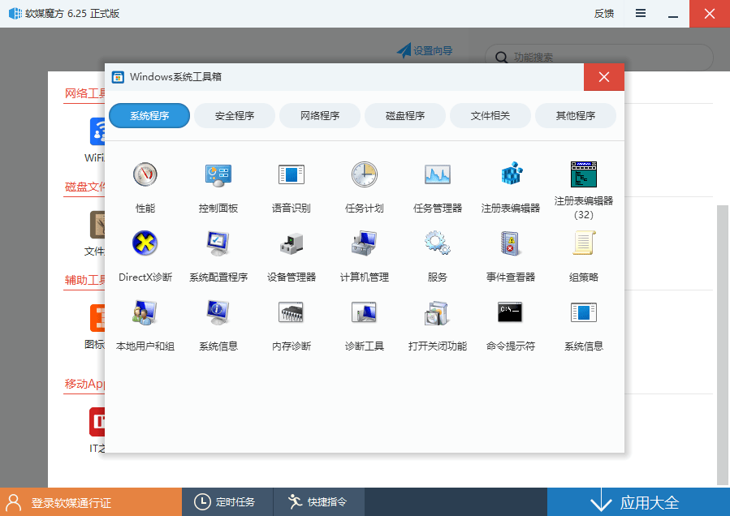Viewport: 730px width, 516px height.
Task: Open 打开关闭功能 Windows features
Action: (437, 325)
